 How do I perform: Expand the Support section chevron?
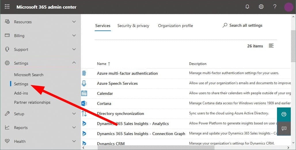point(74,49)
